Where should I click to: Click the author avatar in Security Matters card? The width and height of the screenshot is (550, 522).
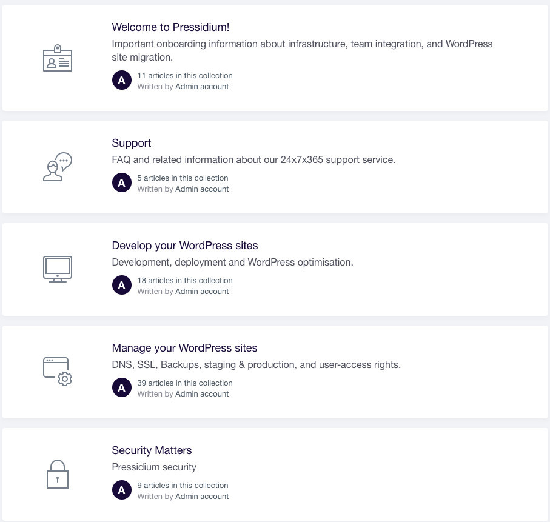(122, 490)
